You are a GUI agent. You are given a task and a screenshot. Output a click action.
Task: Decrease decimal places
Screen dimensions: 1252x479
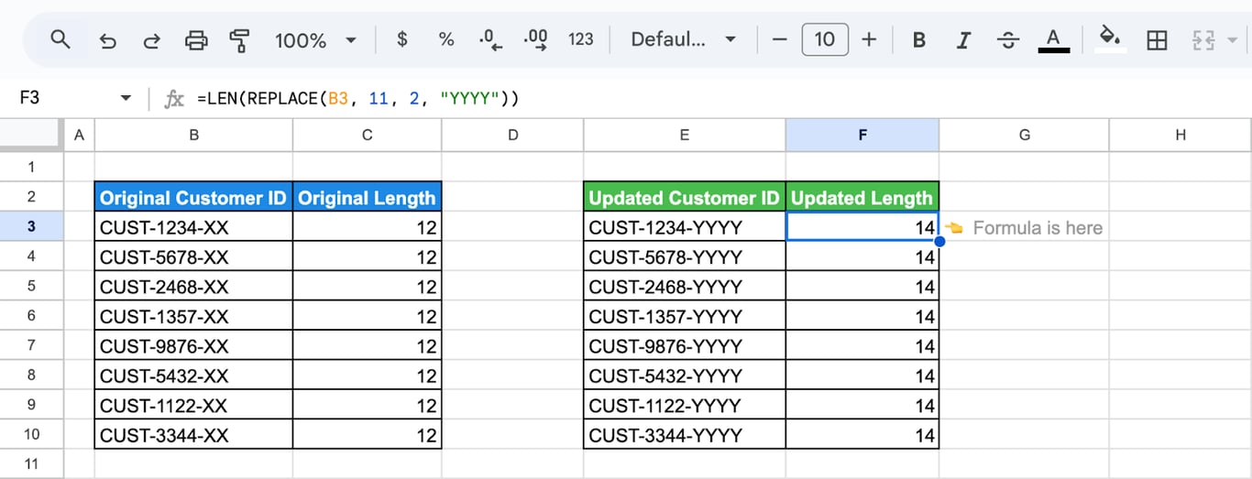(x=491, y=39)
